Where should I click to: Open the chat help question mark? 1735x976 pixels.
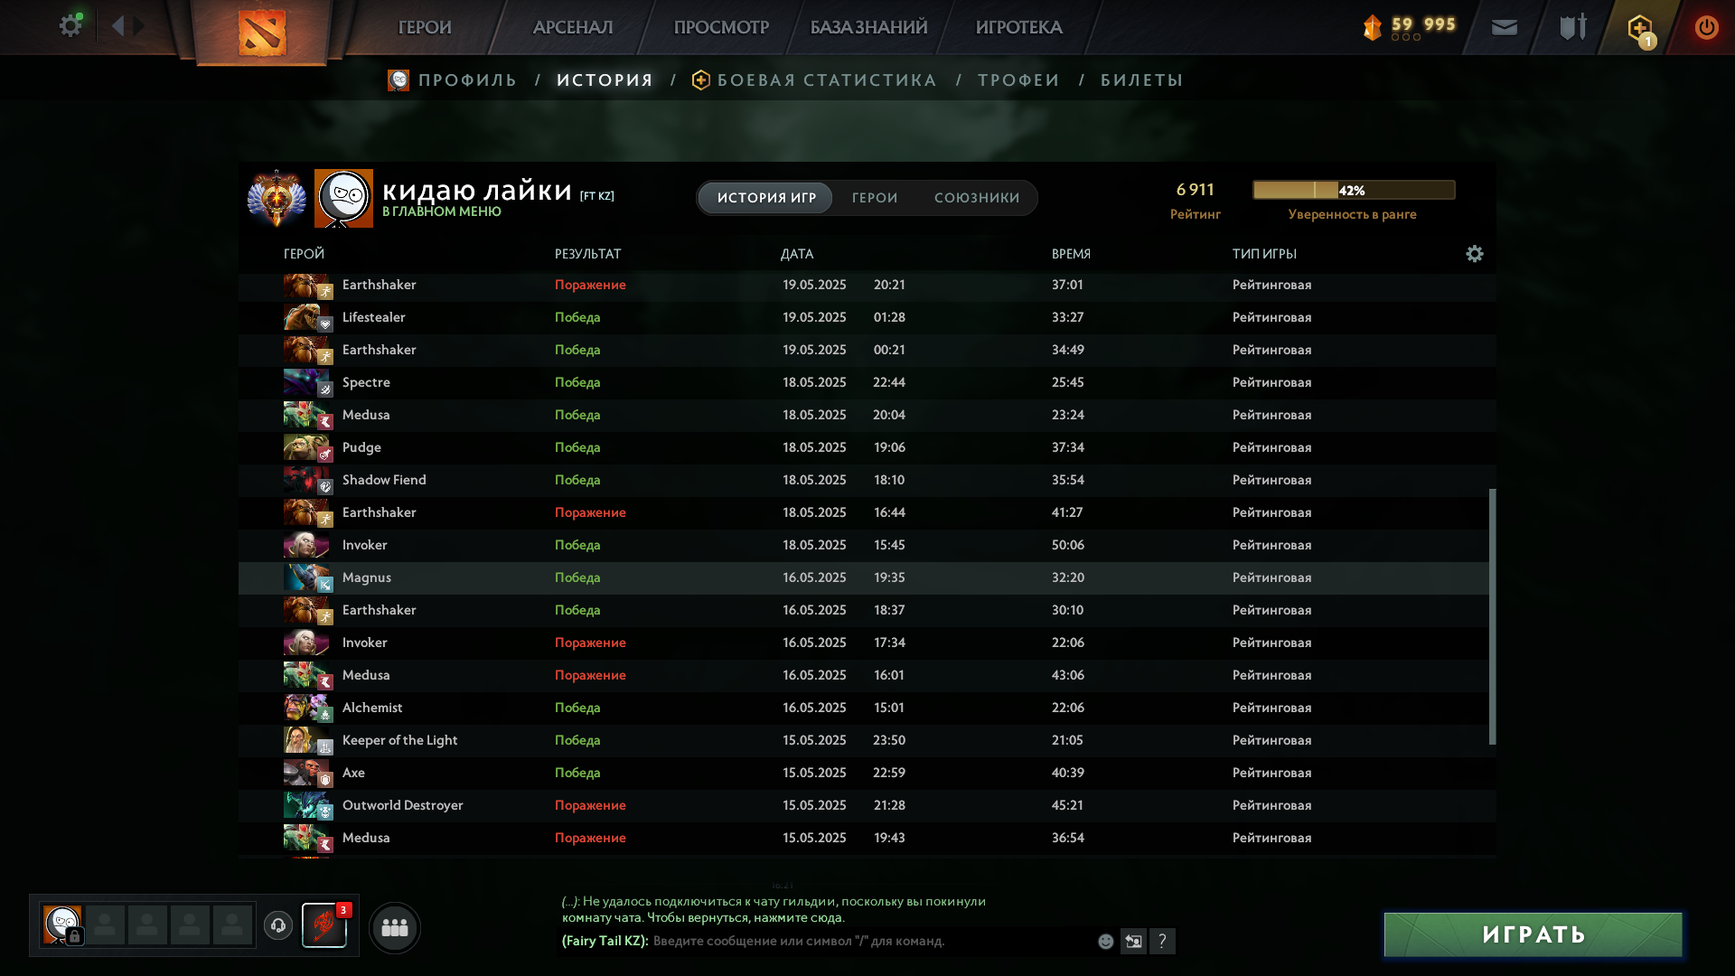click(1162, 942)
